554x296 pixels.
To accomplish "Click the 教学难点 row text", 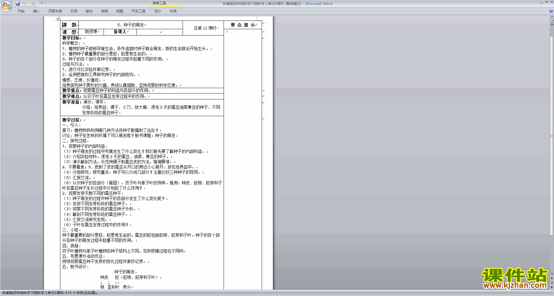I will point(104,96).
